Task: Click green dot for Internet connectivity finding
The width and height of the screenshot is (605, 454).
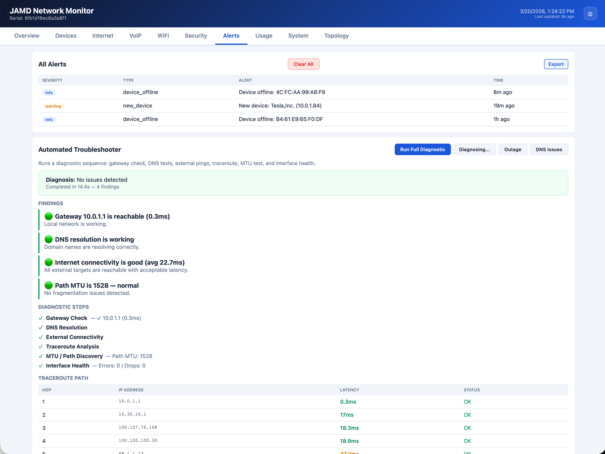Action: coord(48,262)
